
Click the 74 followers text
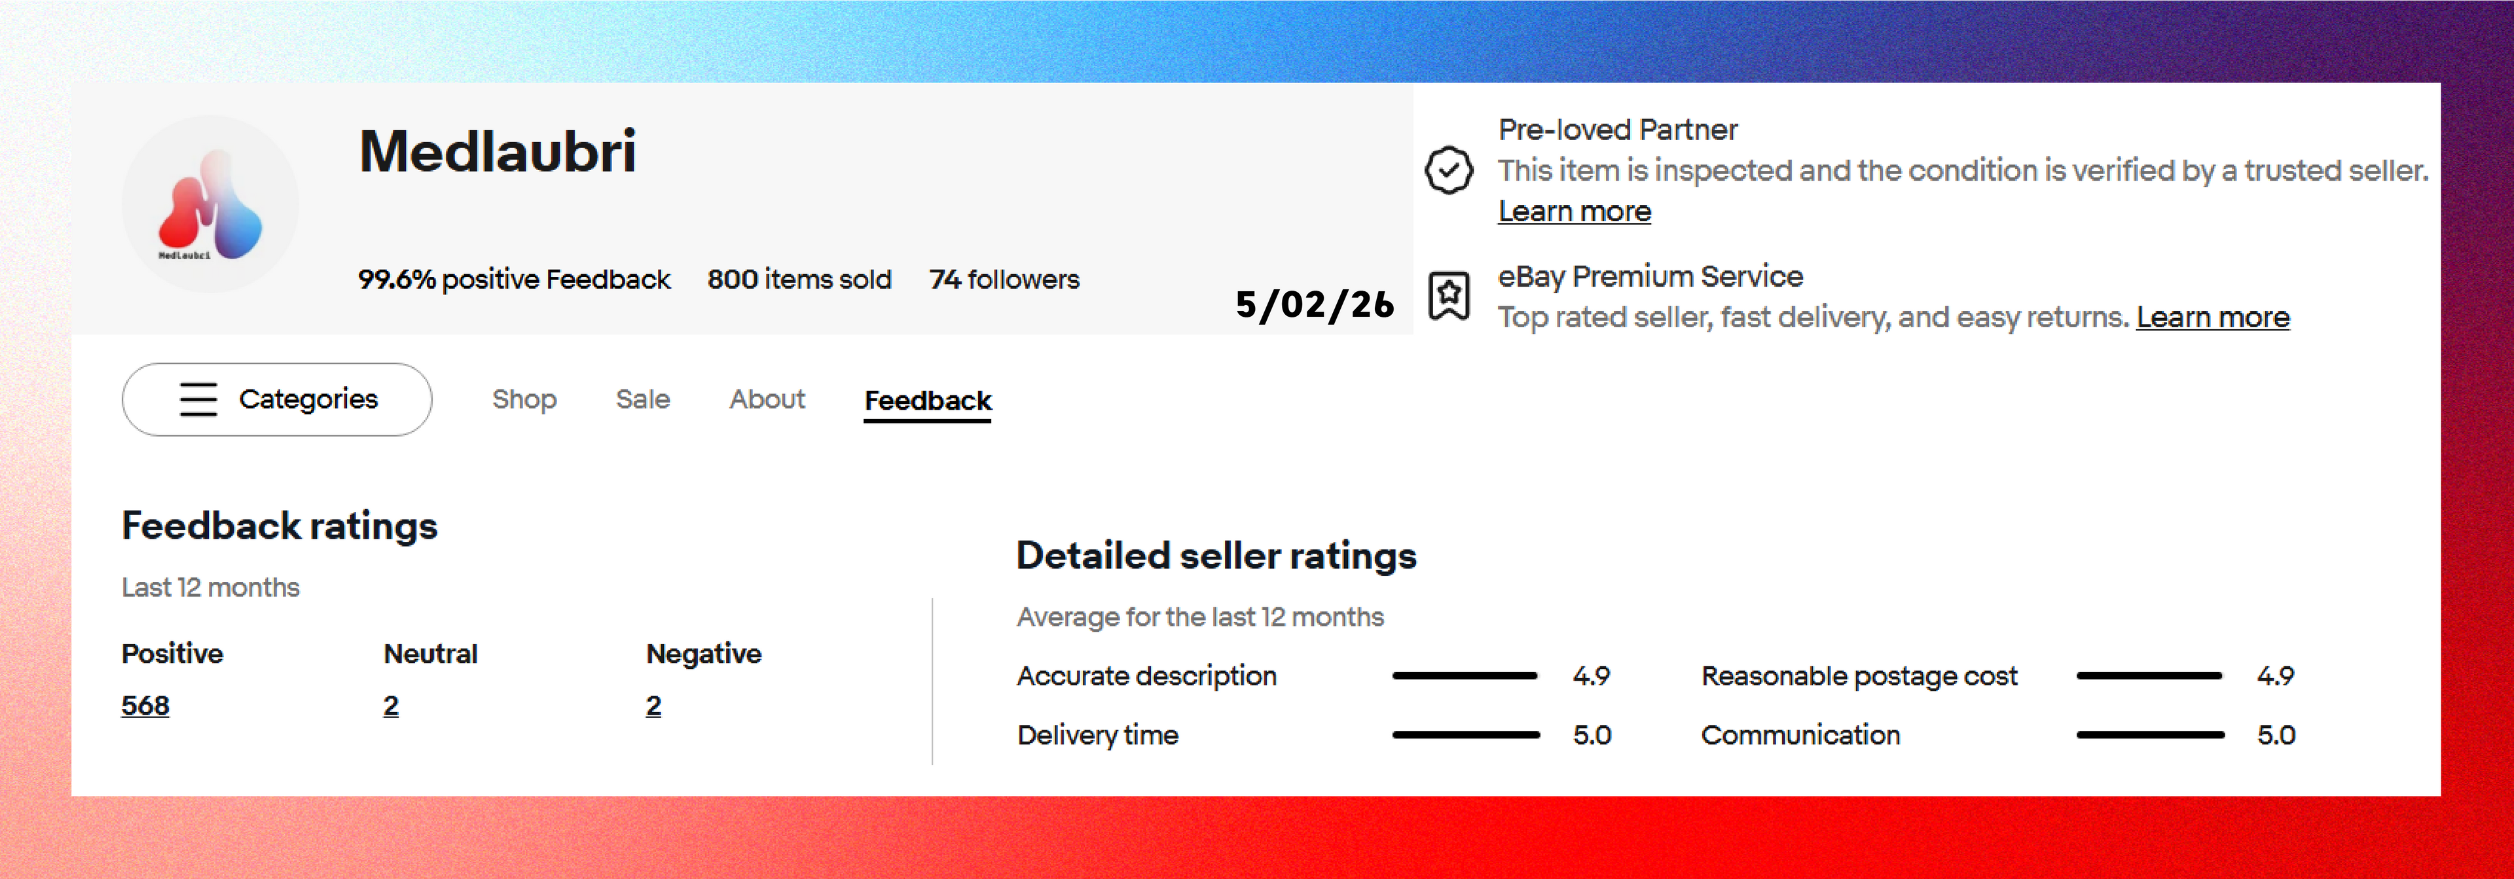(1004, 280)
